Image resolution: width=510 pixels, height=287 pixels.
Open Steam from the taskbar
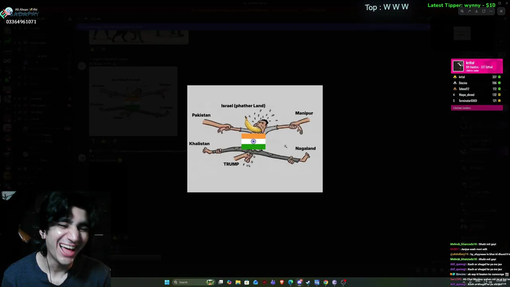click(x=308, y=282)
